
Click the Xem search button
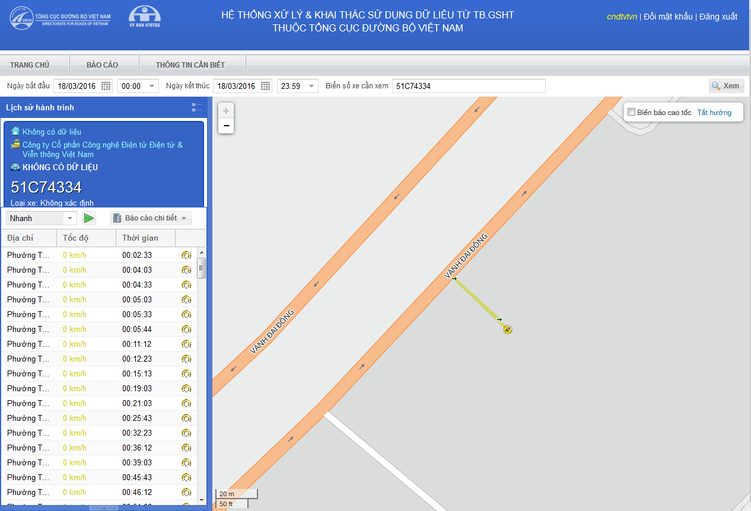click(x=727, y=86)
